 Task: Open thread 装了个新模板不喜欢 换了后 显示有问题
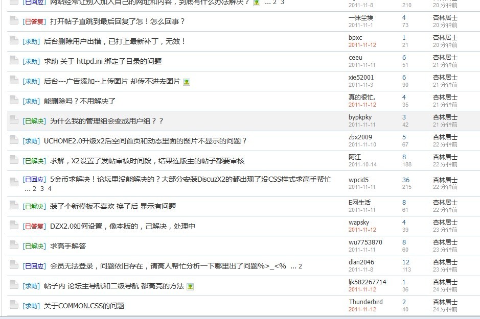click(113, 206)
